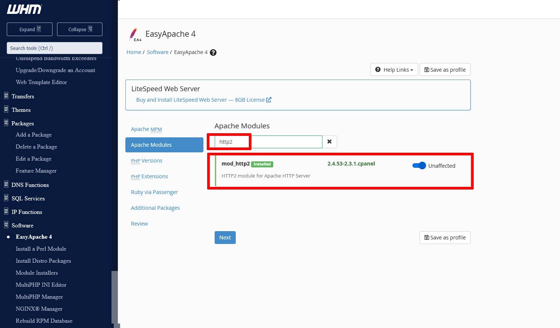
Task: Click the mod_http2 module name
Action: pyautogui.click(x=236, y=164)
